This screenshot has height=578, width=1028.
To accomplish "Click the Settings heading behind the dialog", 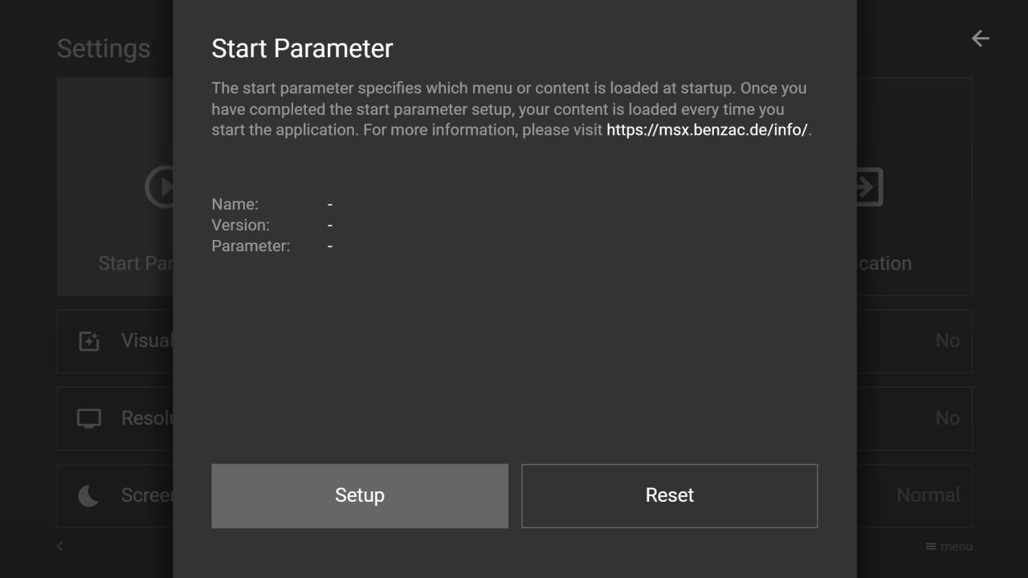I will (x=104, y=49).
